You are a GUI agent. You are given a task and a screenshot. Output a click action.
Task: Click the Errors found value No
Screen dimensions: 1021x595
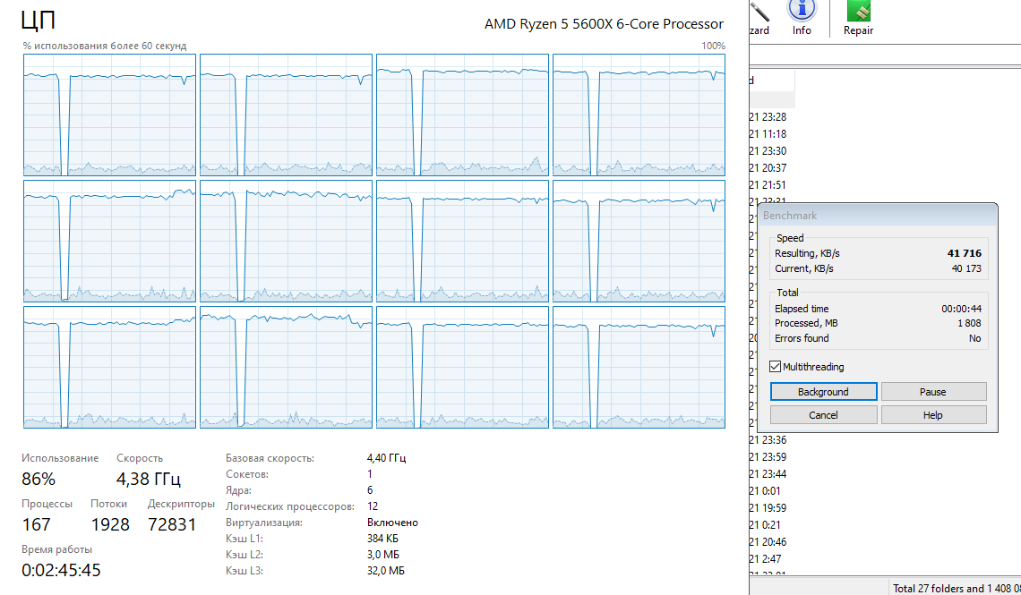[974, 338]
